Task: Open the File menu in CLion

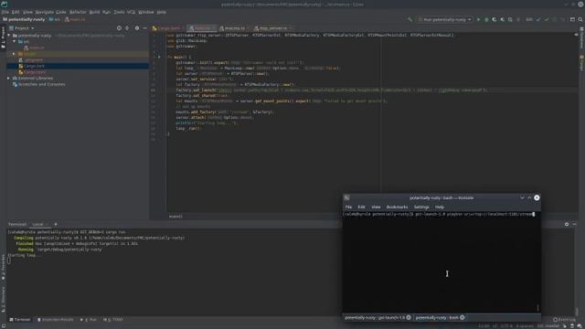Action: pos(5,12)
